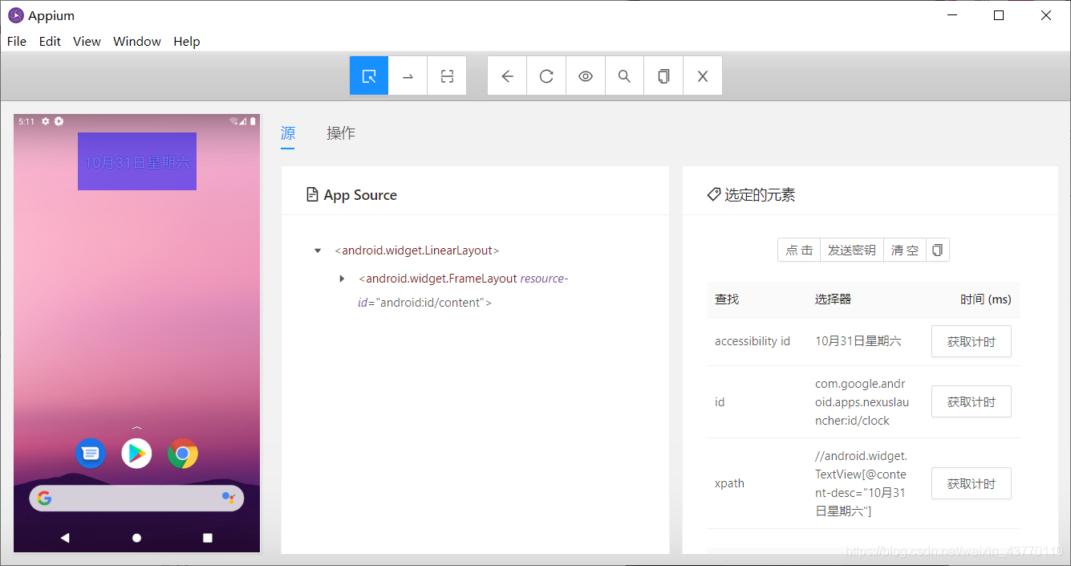Tap the settings gear in phone status bar

tap(46, 121)
